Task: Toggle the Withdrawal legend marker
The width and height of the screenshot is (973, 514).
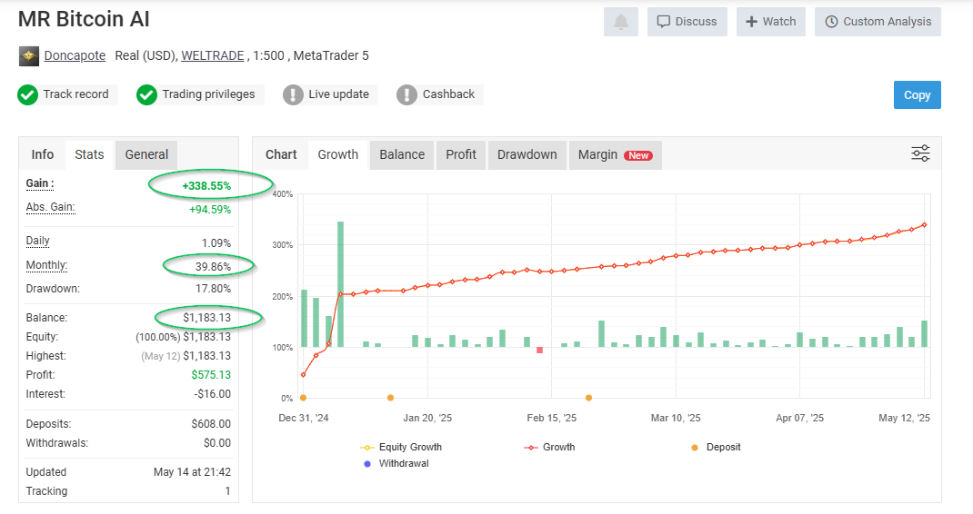Action: [396, 463]
